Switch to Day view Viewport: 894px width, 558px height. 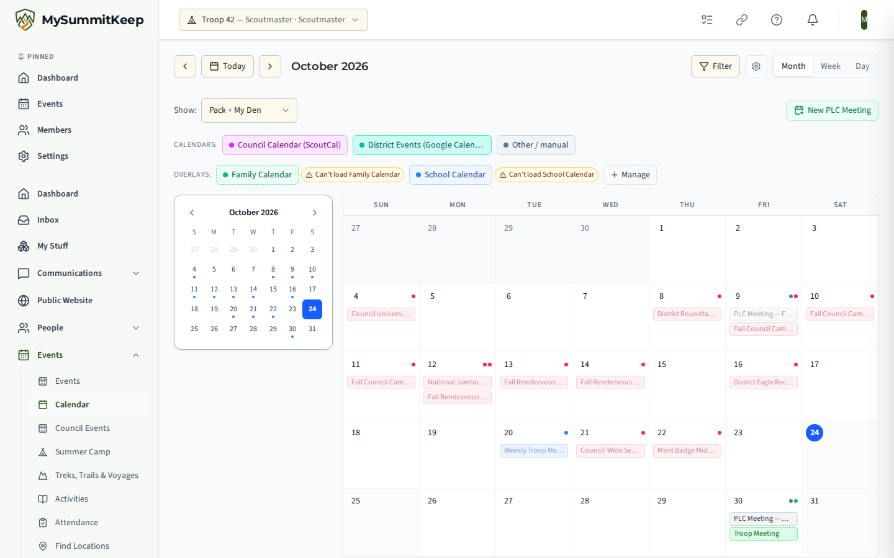[x=862, y=66]
